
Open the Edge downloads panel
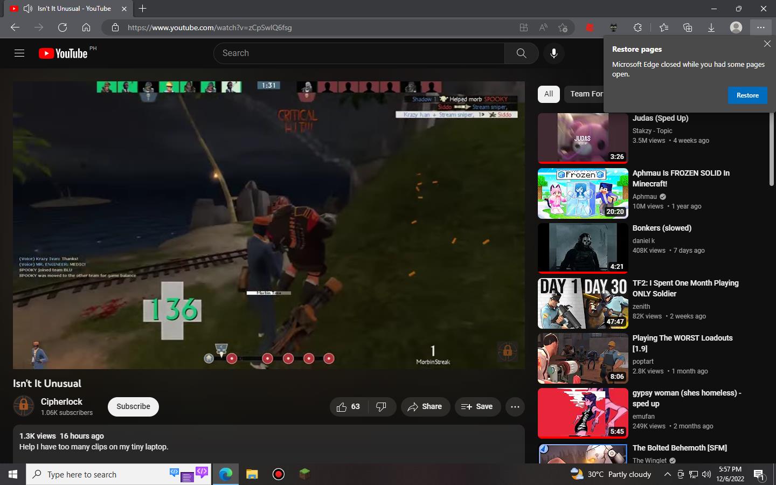pos(711,27)
